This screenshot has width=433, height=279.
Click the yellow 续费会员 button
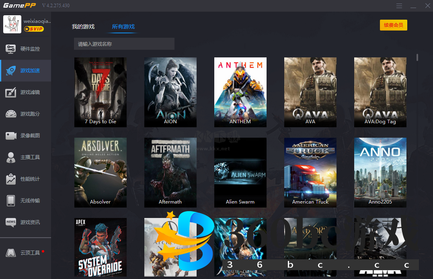click(393, 25)
